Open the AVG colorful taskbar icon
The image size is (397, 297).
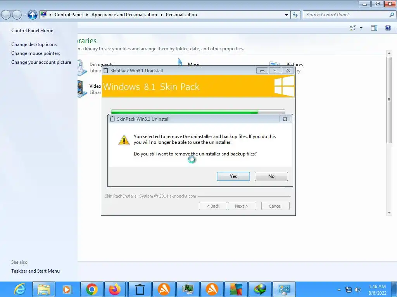236,289
